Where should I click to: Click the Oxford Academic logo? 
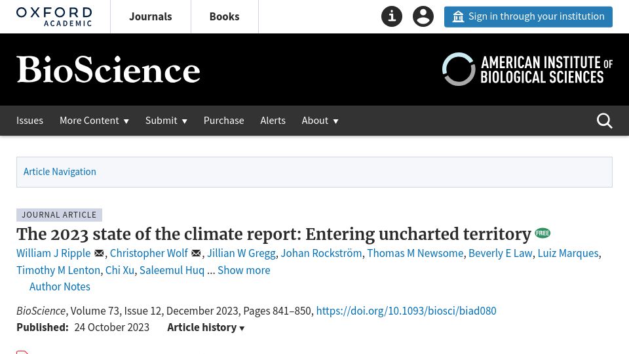(x=54, y=17)
